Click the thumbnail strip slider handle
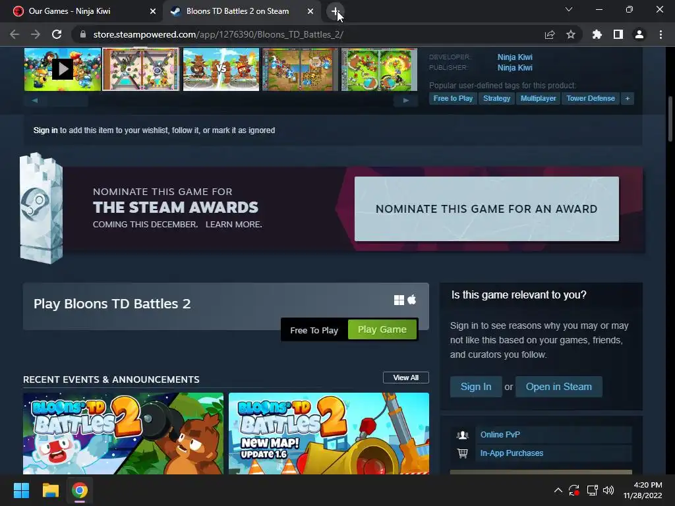The image size is (675, 506). click(x=67, y=100)
